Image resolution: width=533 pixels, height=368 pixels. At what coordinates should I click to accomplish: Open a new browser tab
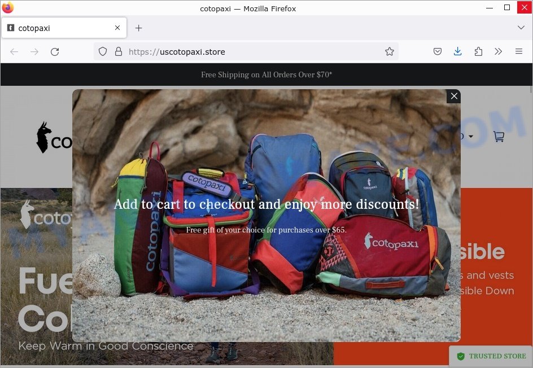click(x=139, y=28)
